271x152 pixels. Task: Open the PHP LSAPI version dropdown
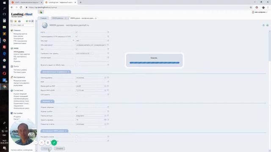tap(91, 90)
